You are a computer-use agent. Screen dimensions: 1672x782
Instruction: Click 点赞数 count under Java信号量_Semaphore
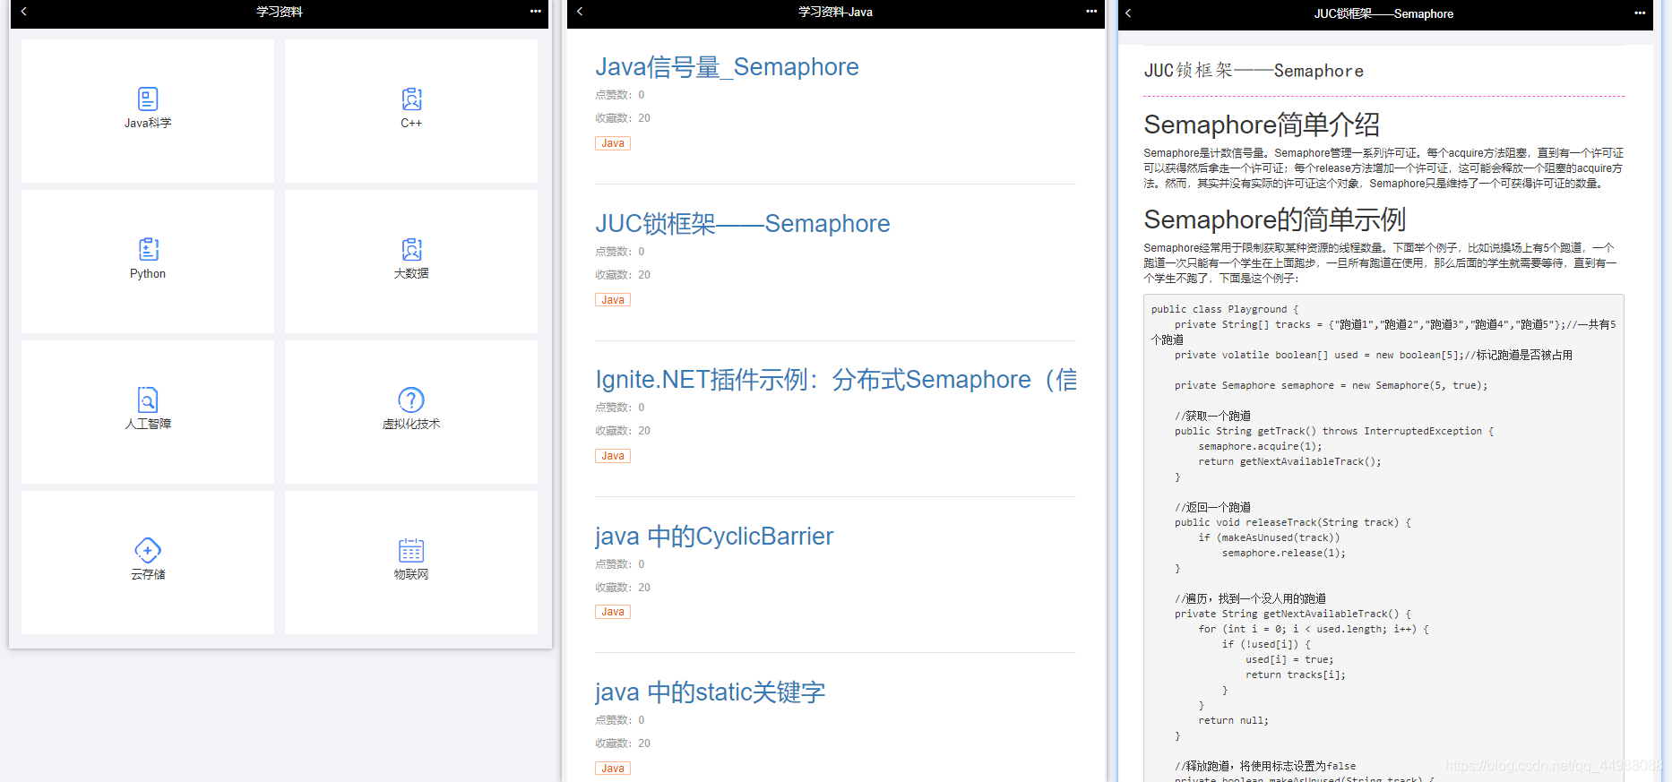click(620, 95)
